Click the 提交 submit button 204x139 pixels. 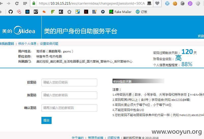point(46,120)
